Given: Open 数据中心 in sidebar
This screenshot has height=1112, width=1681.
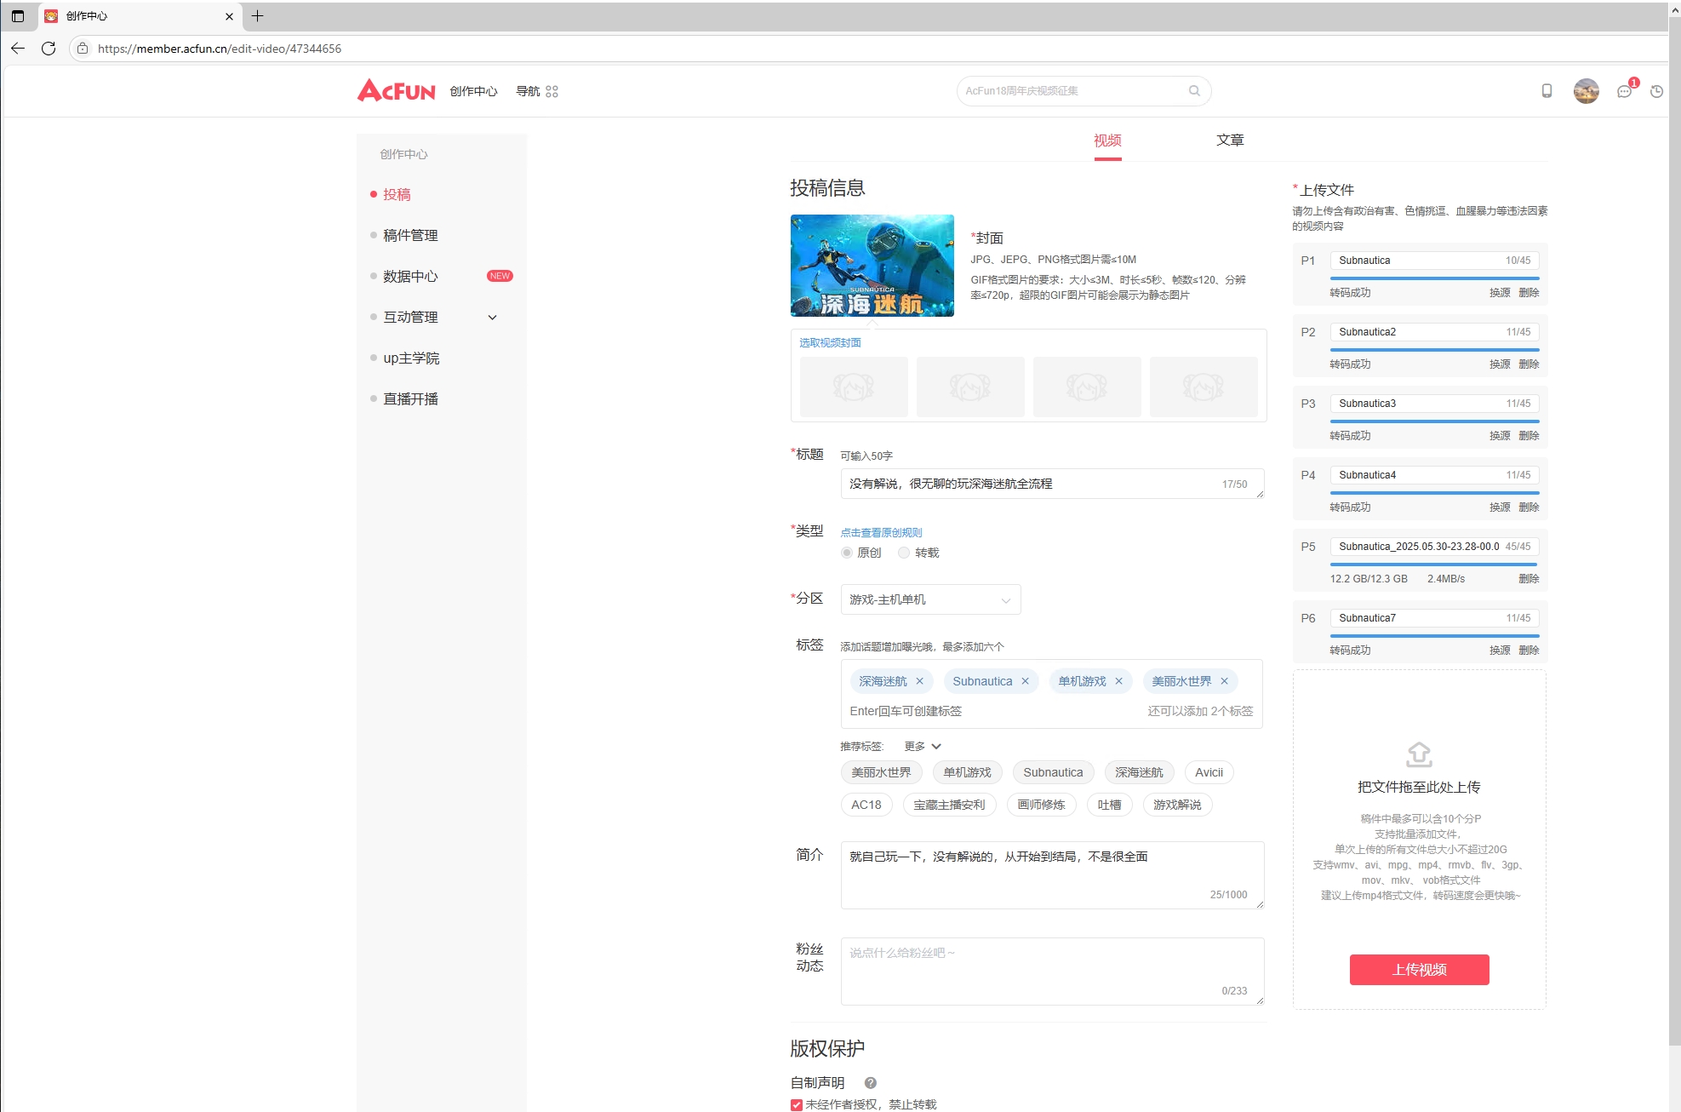Looking at the screenshot, I should (410, 276).
